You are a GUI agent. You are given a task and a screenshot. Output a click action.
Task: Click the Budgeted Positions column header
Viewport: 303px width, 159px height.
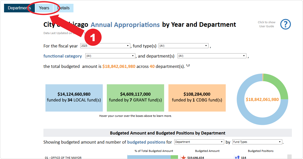click(261, 151)
